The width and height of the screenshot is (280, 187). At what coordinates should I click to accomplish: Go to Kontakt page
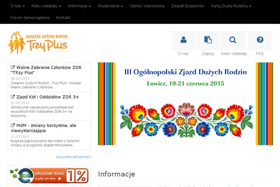63,18
